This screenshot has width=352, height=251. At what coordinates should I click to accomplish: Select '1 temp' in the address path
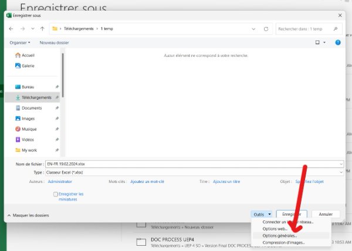107,29
